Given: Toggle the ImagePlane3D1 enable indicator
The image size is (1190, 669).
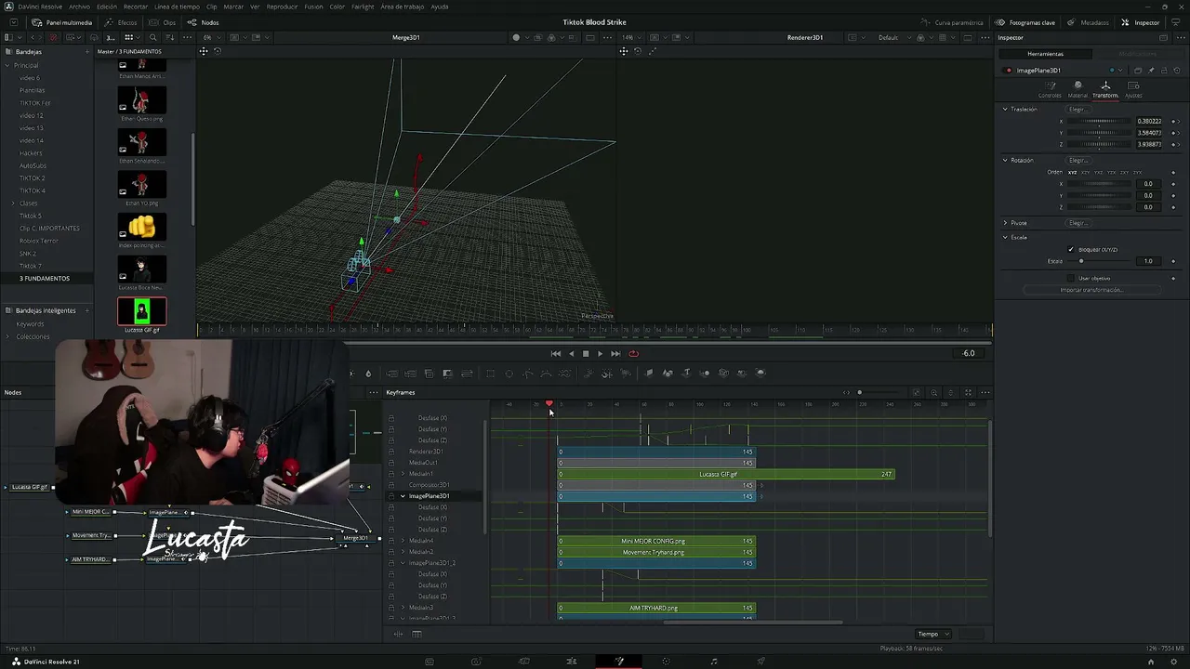Looking at the screenshot, I should (1009, 71).
